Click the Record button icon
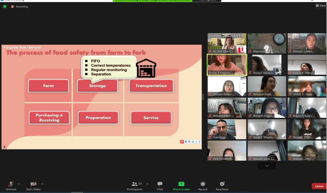The image size is (327, 193). [x=203, y=184]
